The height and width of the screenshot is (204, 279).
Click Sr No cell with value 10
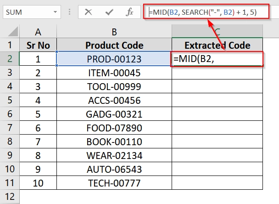pos(38,183)
